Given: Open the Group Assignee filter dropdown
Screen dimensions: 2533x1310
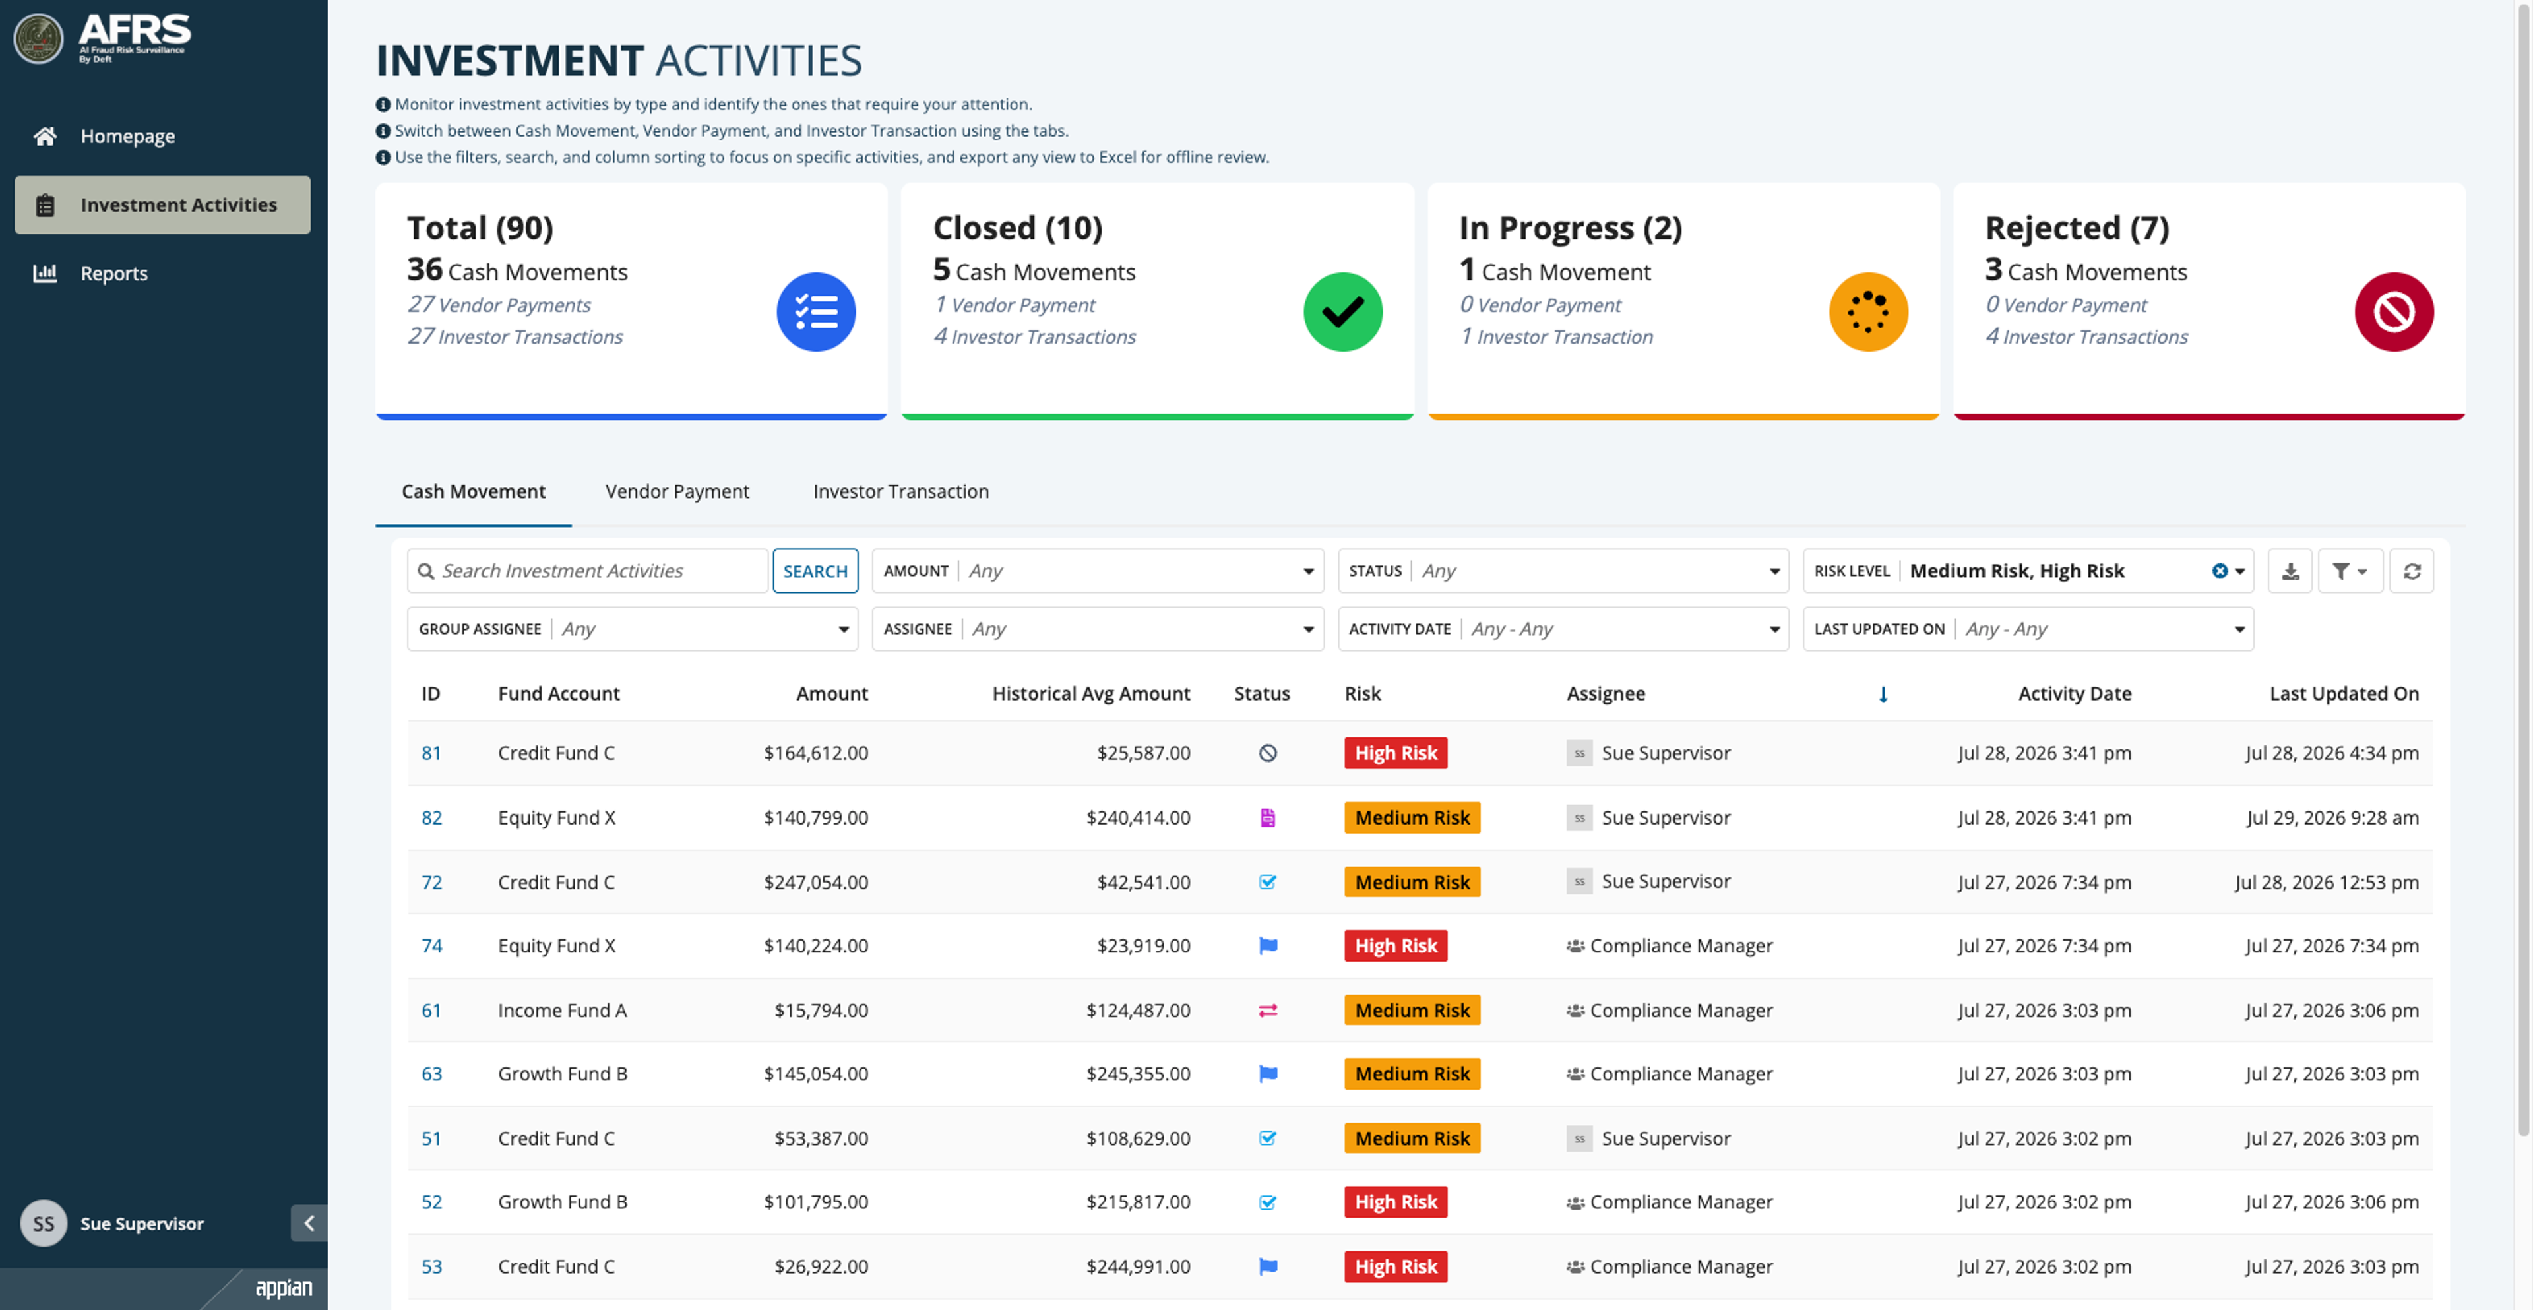Looking at the screenshot, I should (633, 629).
